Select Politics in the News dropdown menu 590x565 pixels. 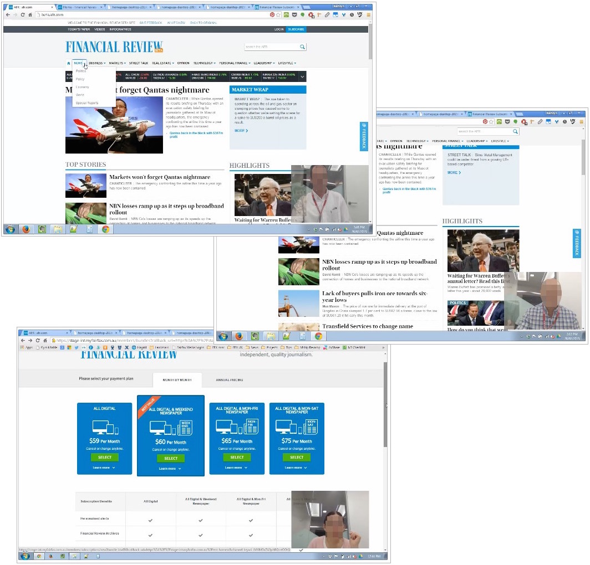pos(81,71)
